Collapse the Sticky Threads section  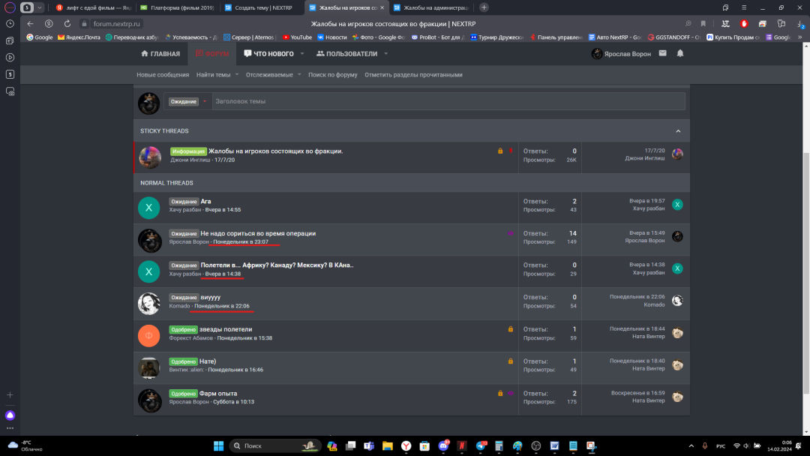tap(678, 131)
